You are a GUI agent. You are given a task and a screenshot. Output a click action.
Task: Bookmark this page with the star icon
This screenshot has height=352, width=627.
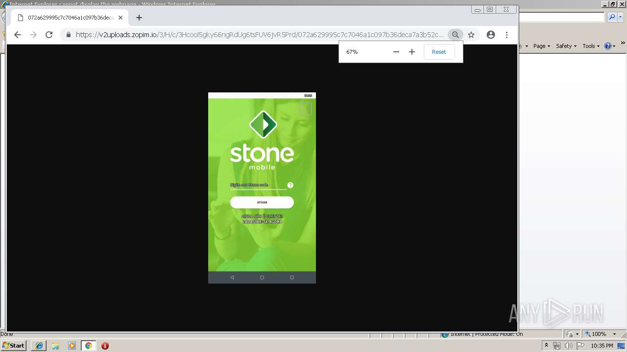point(471,35)
